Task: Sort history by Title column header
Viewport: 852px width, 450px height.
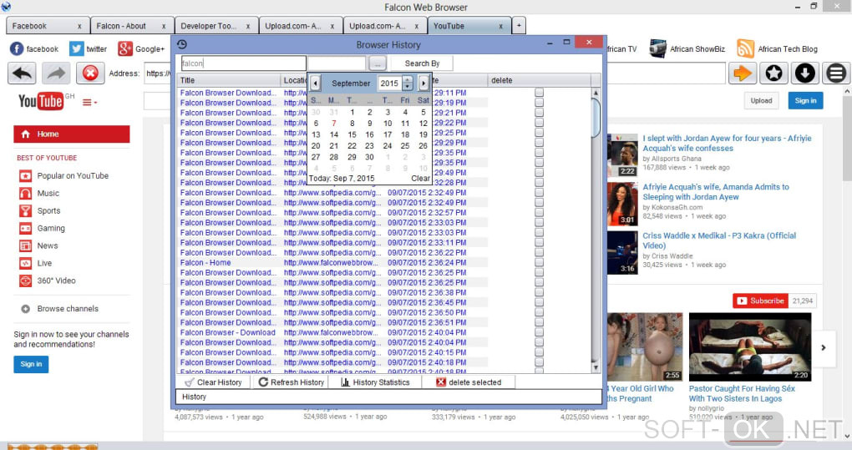Action: tap(229, 80)
